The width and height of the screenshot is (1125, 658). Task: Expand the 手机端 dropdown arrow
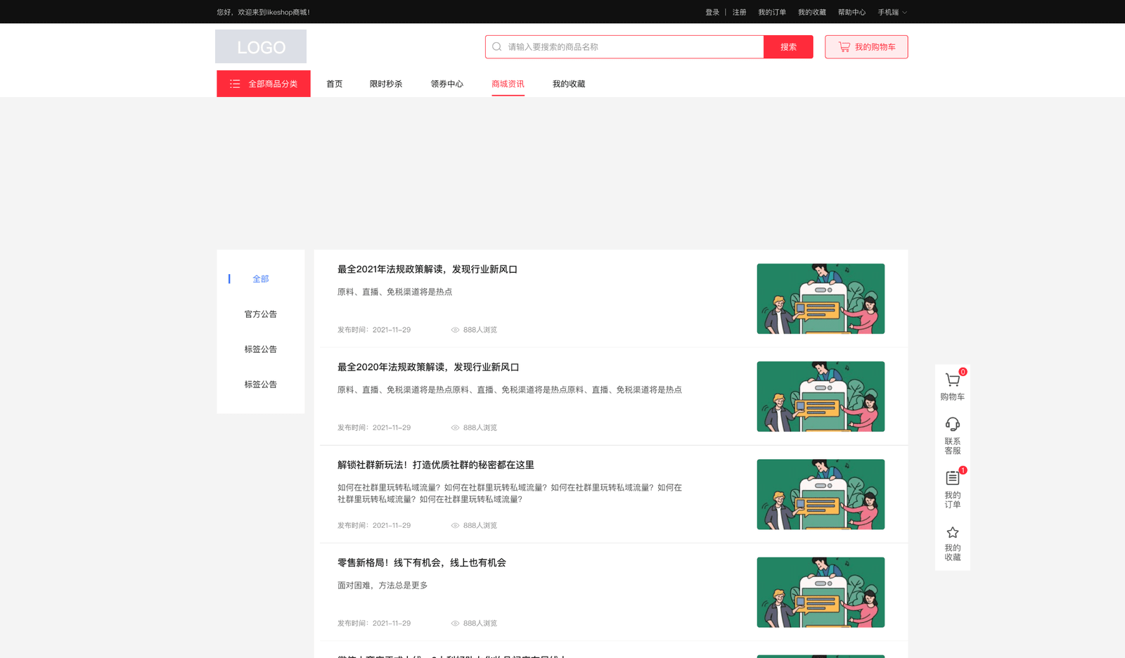[x=905, y=13]
